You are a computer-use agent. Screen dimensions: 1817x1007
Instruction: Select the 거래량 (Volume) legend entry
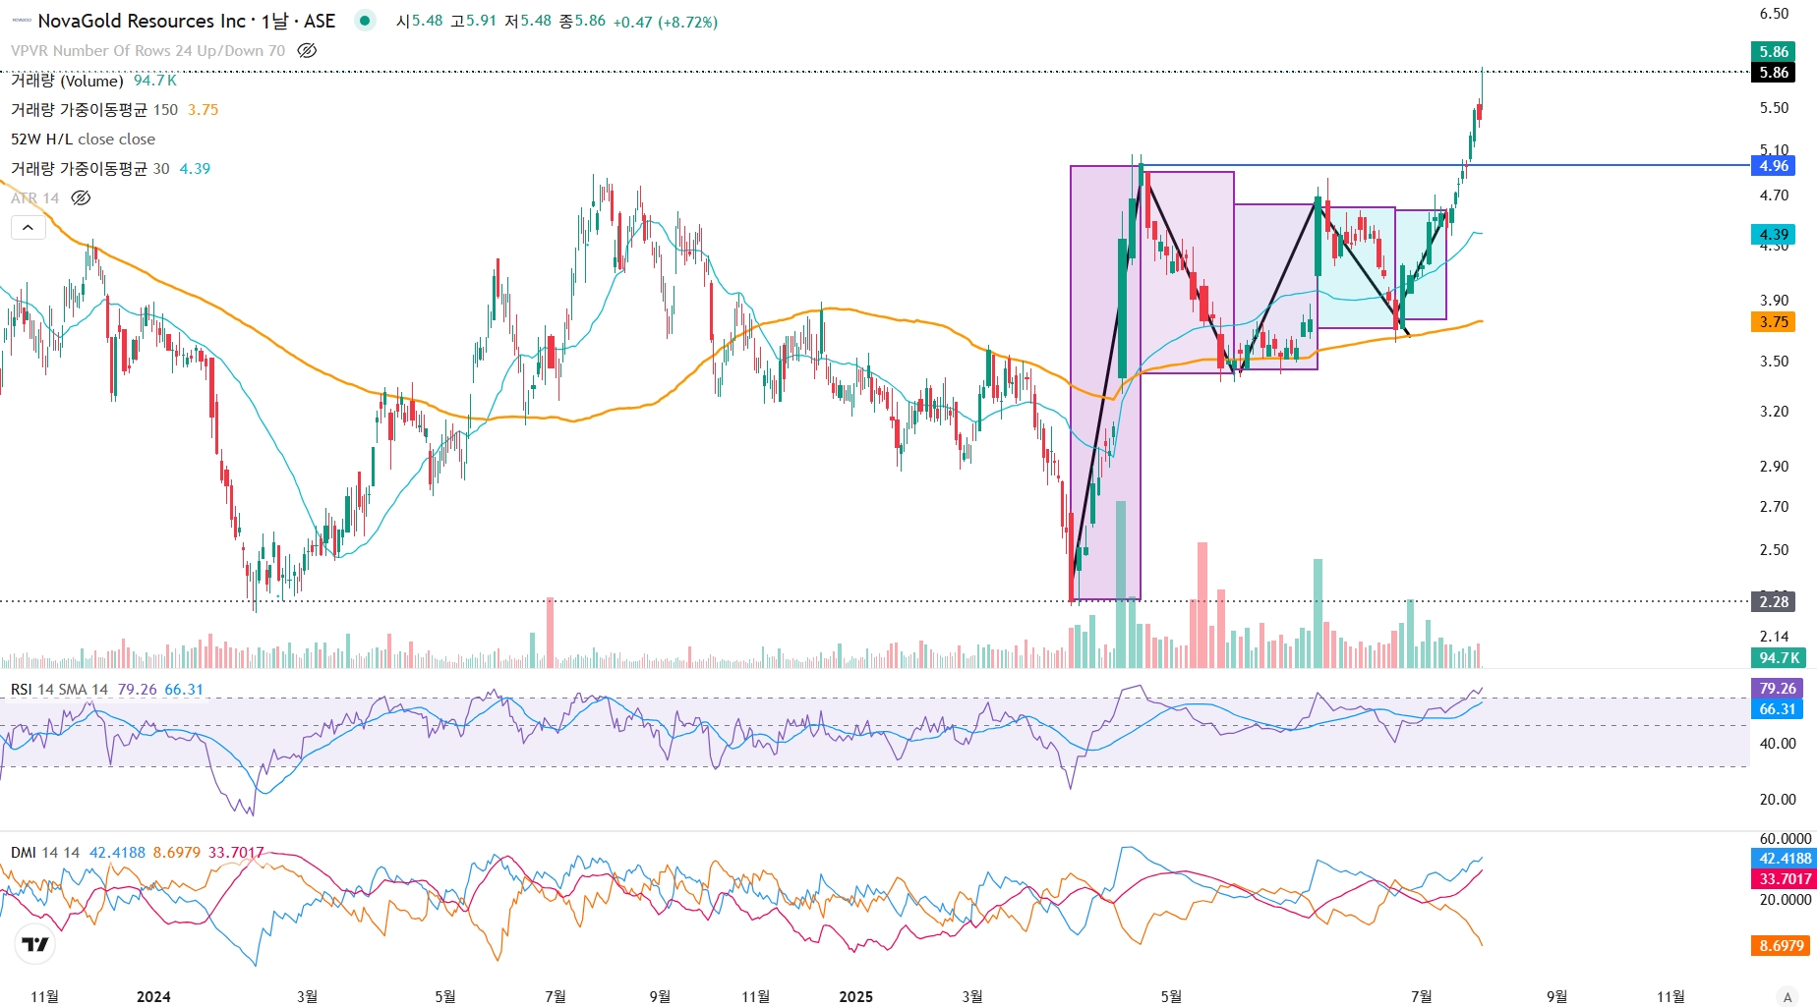[x=67, y=80]
